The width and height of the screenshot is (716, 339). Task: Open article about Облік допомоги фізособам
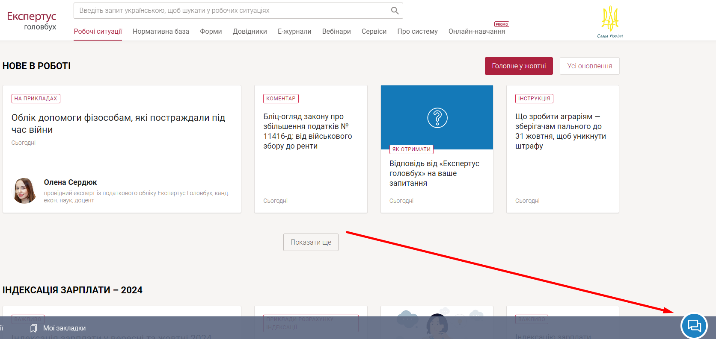coord(118,123)
